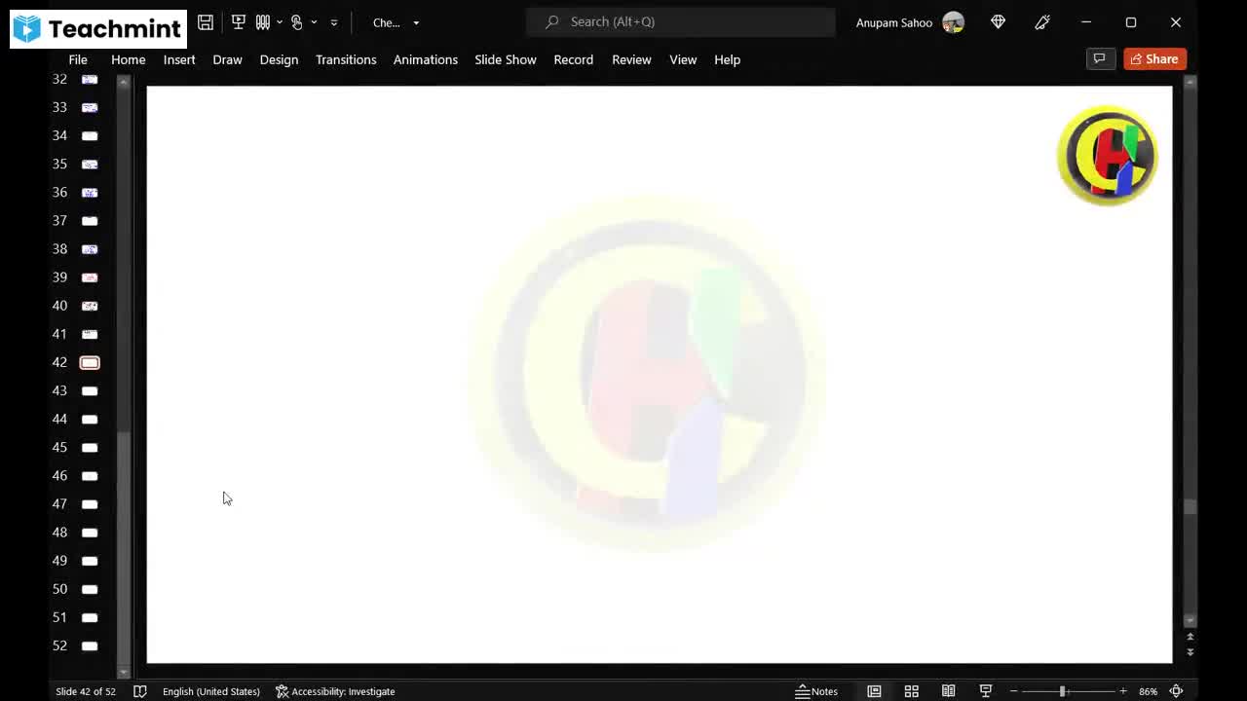Open dropdown arrow beside the grid columns icon

[280, 22]
